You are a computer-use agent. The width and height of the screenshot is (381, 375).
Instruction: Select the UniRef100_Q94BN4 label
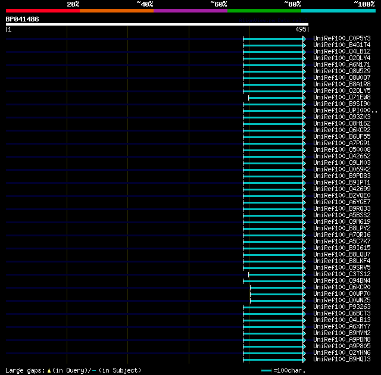342,281
